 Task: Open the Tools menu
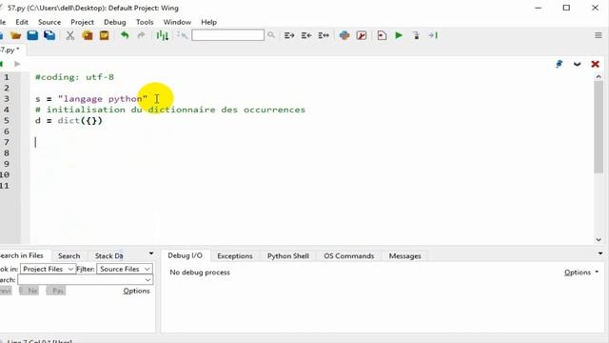(145, 22)
